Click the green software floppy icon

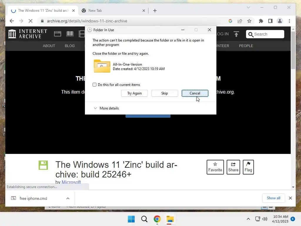43,165
